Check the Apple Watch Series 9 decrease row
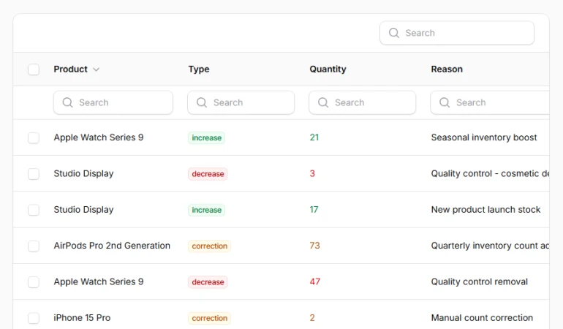The image size is (563, 329). [x=34, y=282]
